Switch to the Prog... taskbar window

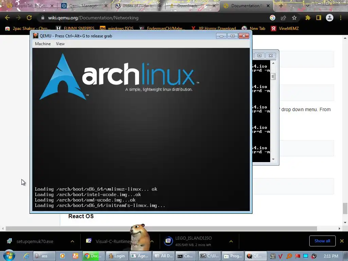(x=232, y=256)
